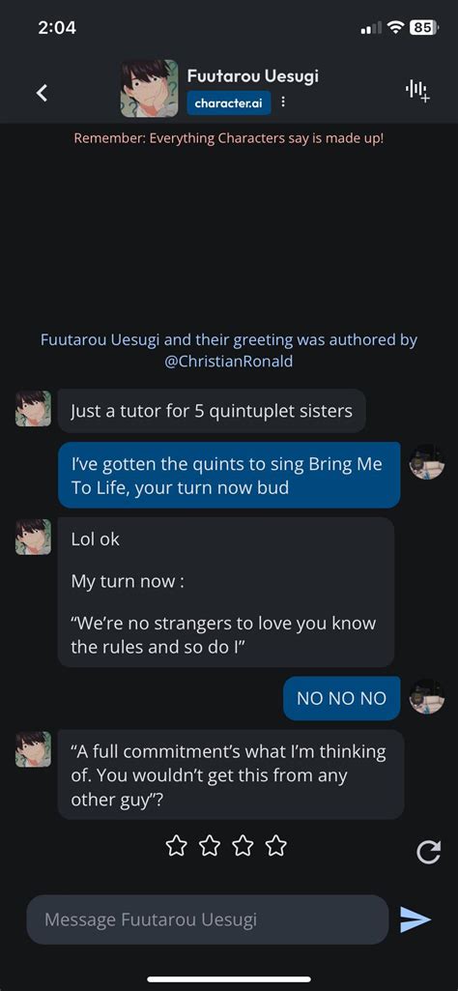Viewport: 458px width, 991px height.
Task: Rate the reply two stars
Action: 209,845
